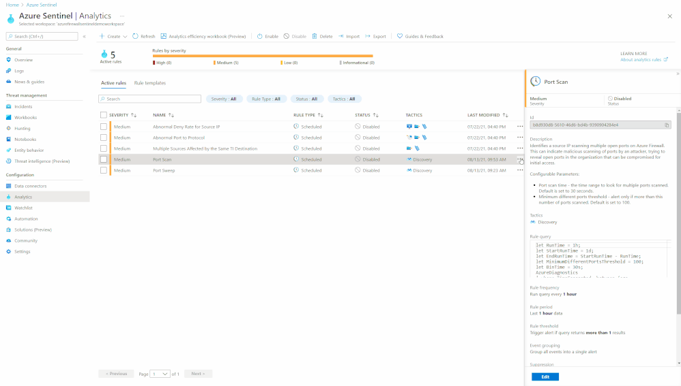The height and width of the screenshot is (386, 681).
Task: Open the Page number dropdown
Action: click(x=160, y=374)
